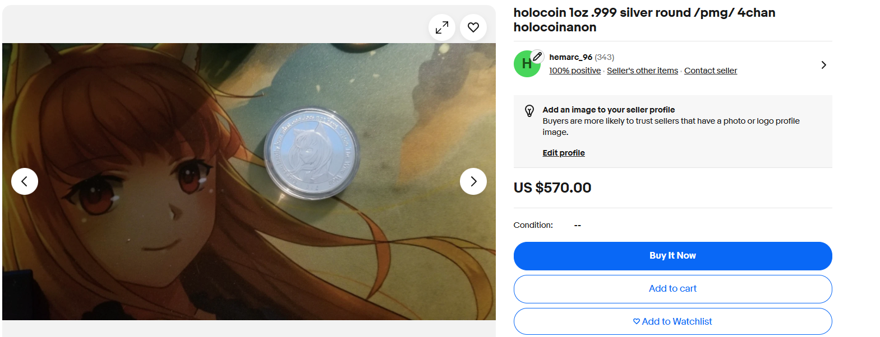
Task: Open the Edit profile link
Action: pyautogui.click(x=564, y=153)
